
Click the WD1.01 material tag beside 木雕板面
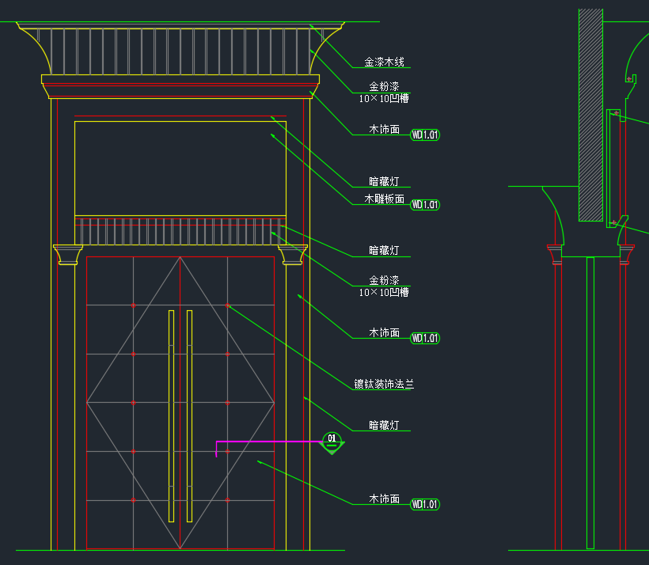[x=425, y=205]
